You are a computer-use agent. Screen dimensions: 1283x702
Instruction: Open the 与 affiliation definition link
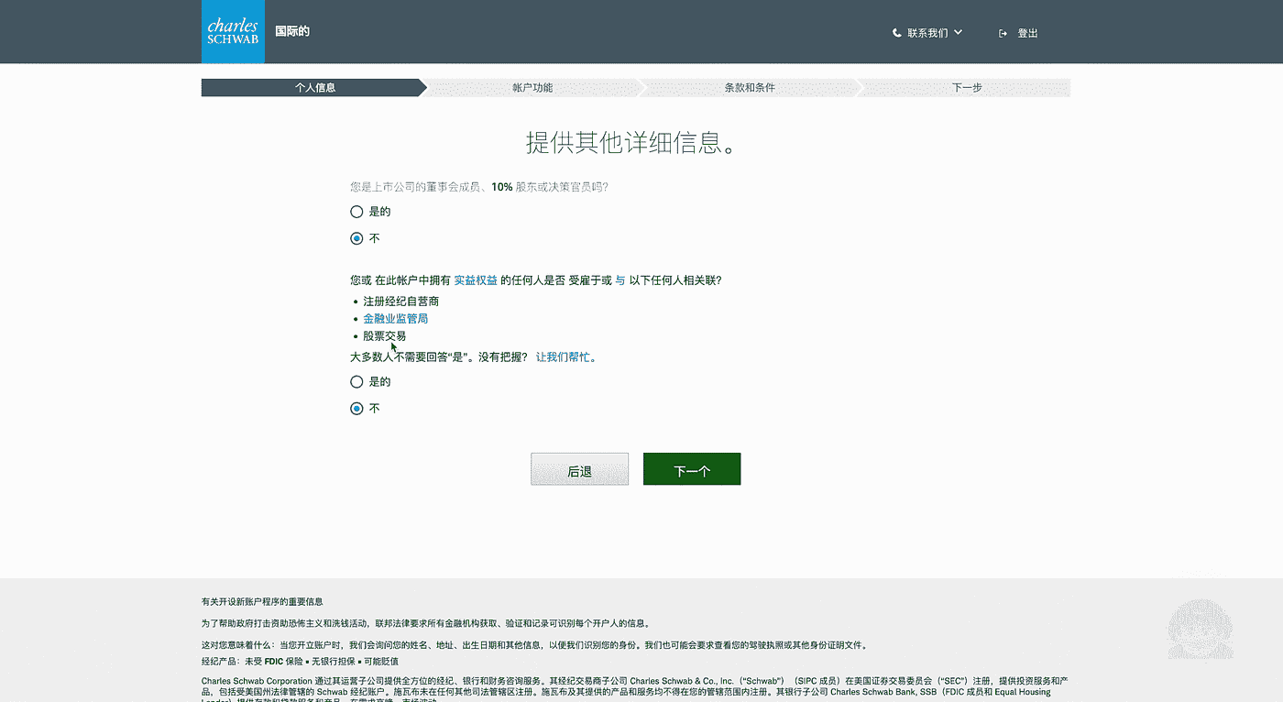point(620,280)
